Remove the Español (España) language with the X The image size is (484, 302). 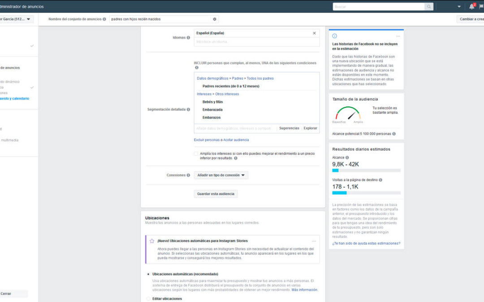(x=314, y=33)
